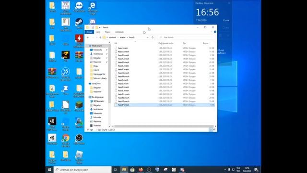Click the horizontal scrollbar of file list

[164, 126]
